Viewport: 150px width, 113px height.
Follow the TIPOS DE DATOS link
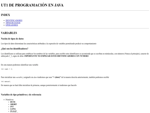pyautogui.click(x=13, y=23)
